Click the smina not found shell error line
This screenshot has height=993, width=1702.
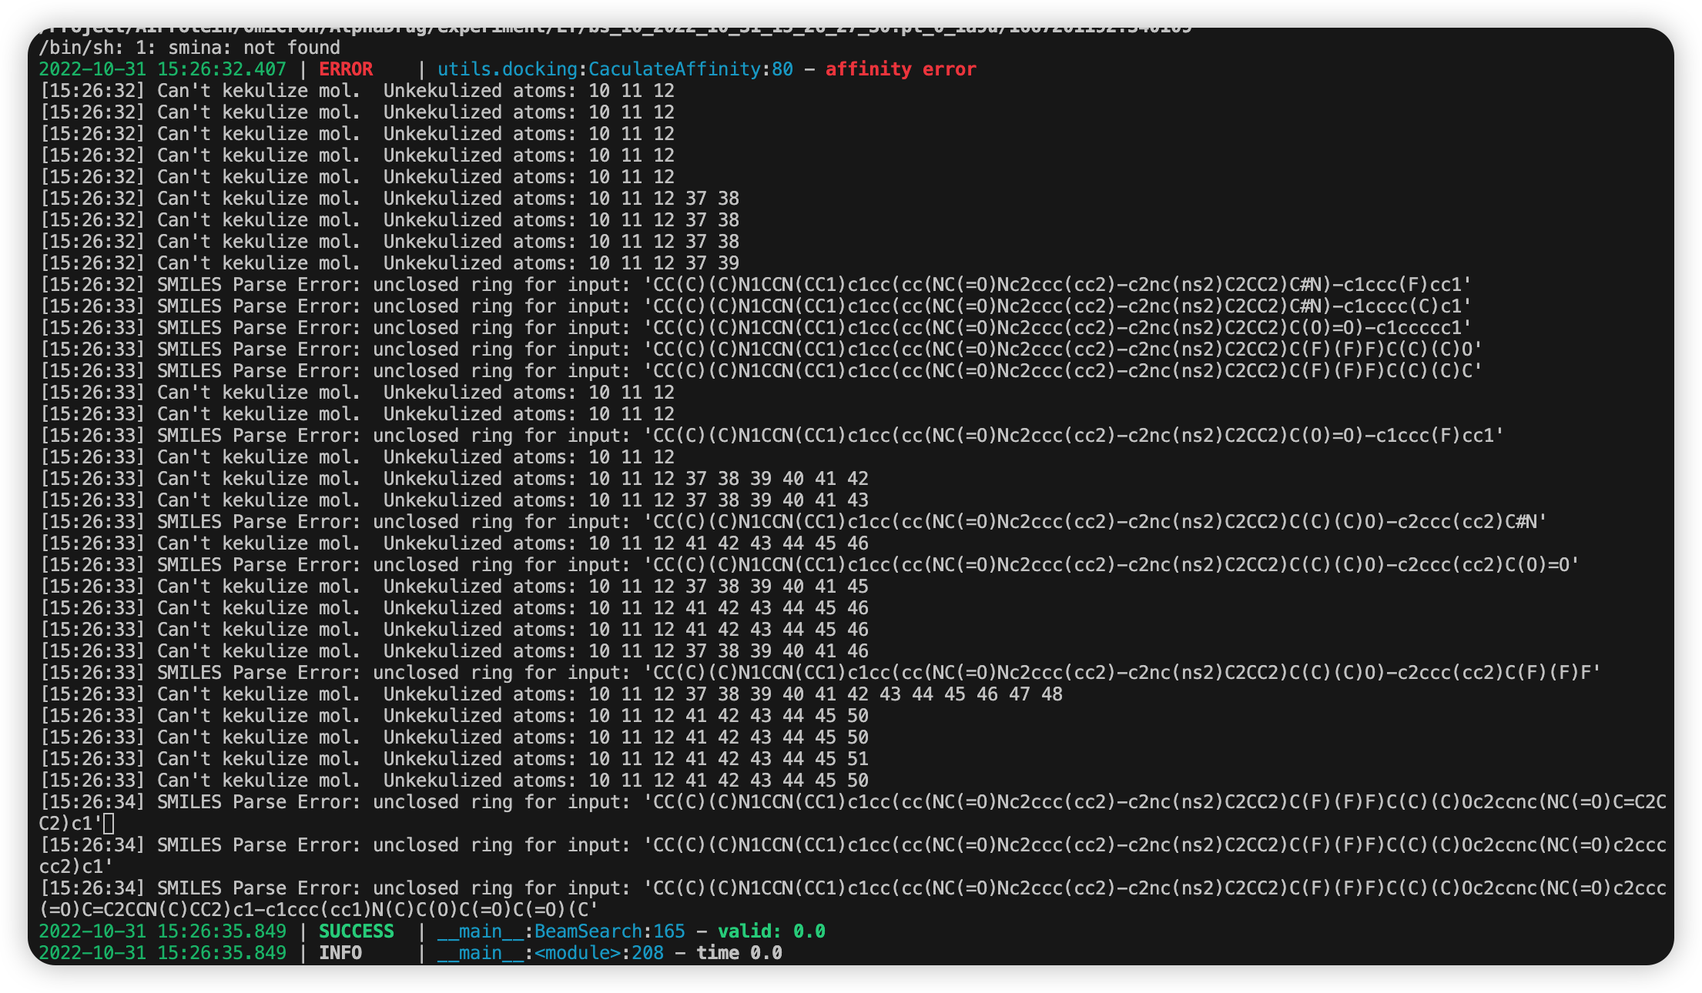click(x=190, y=48)
